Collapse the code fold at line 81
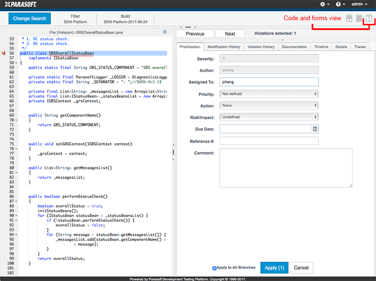 tap(16, 172)
